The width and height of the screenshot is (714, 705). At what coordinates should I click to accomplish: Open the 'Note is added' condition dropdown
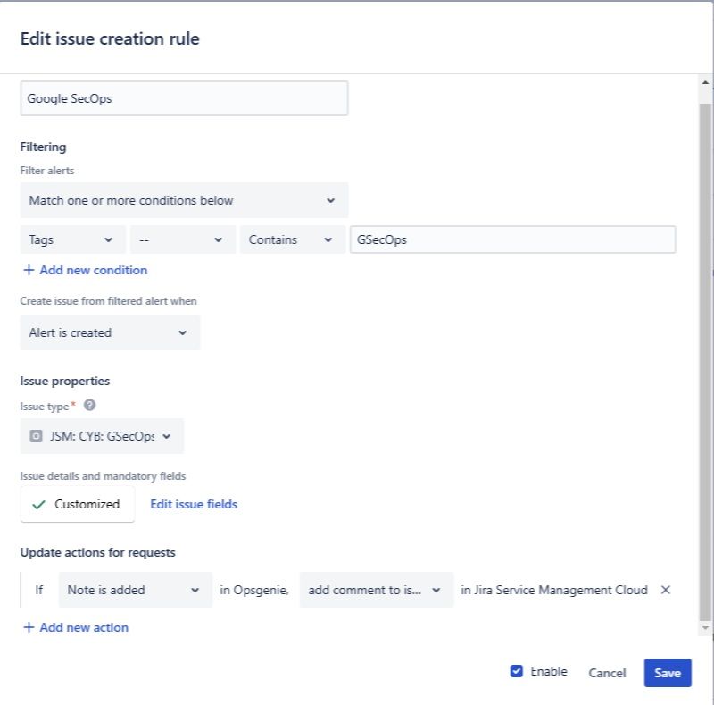[136, 590]
